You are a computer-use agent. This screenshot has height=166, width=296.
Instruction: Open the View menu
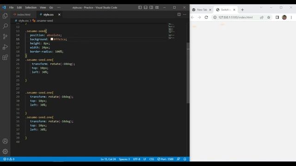pyautogui.click(x=43, y=7)
